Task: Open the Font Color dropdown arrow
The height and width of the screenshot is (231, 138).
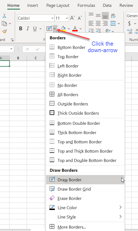Action: (80, 29)
